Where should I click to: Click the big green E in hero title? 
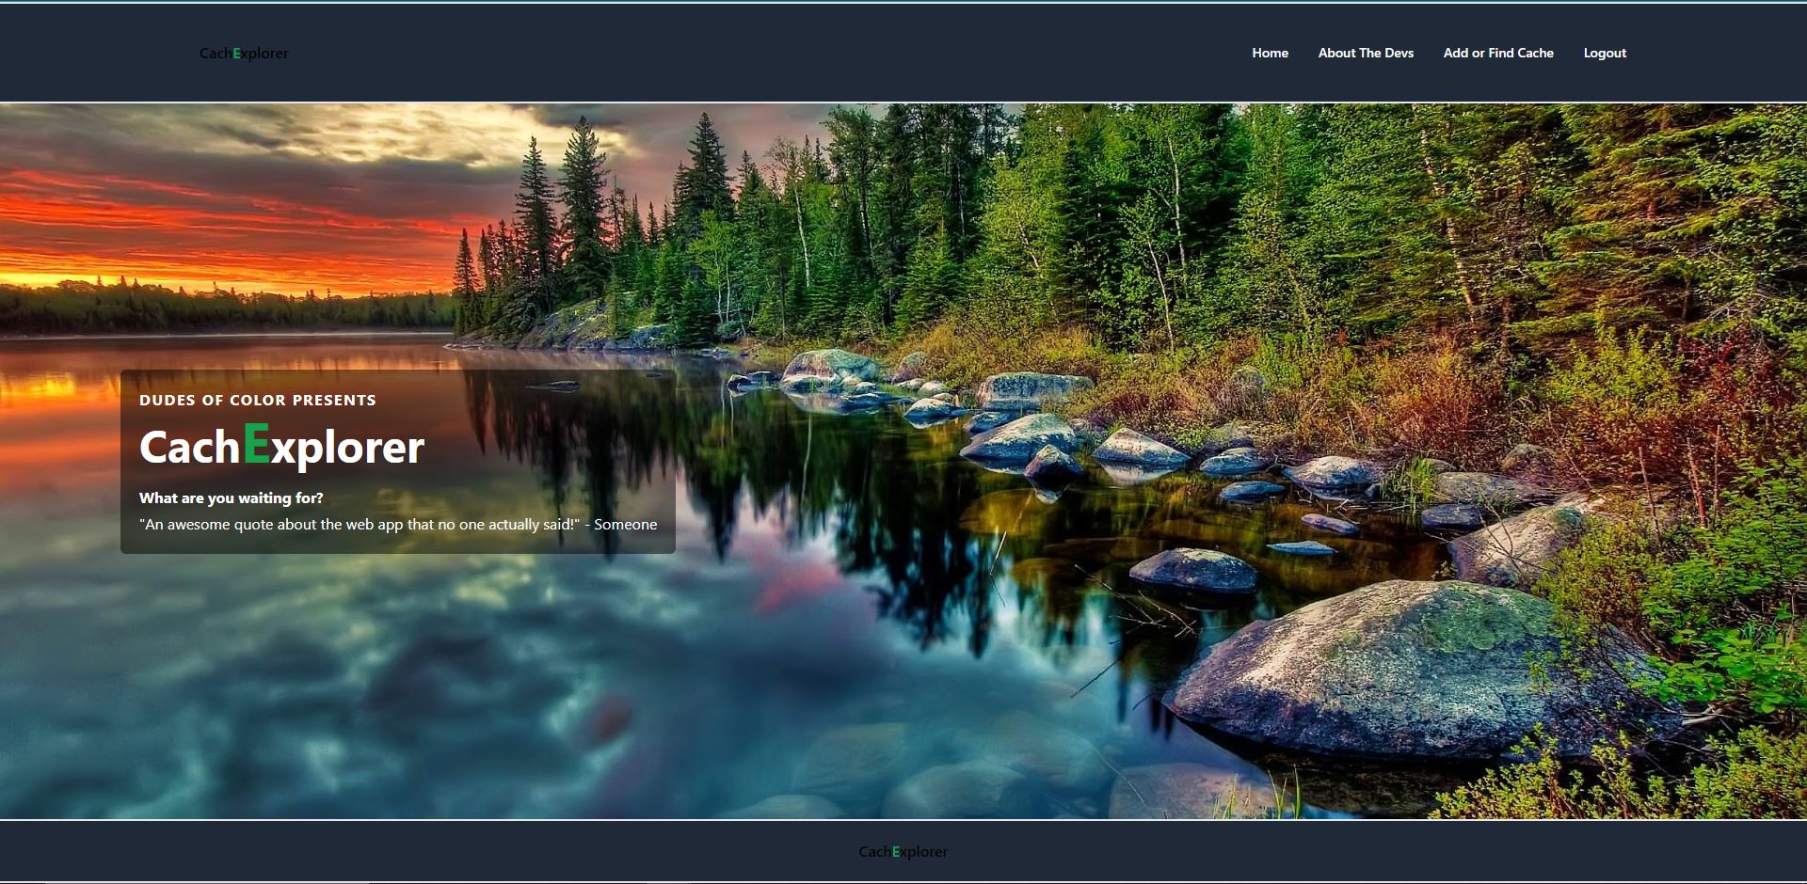256,444
